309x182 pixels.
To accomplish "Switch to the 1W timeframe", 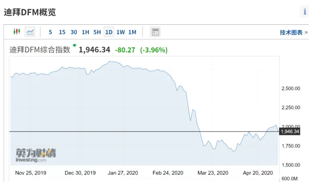I will pos(120,32).
